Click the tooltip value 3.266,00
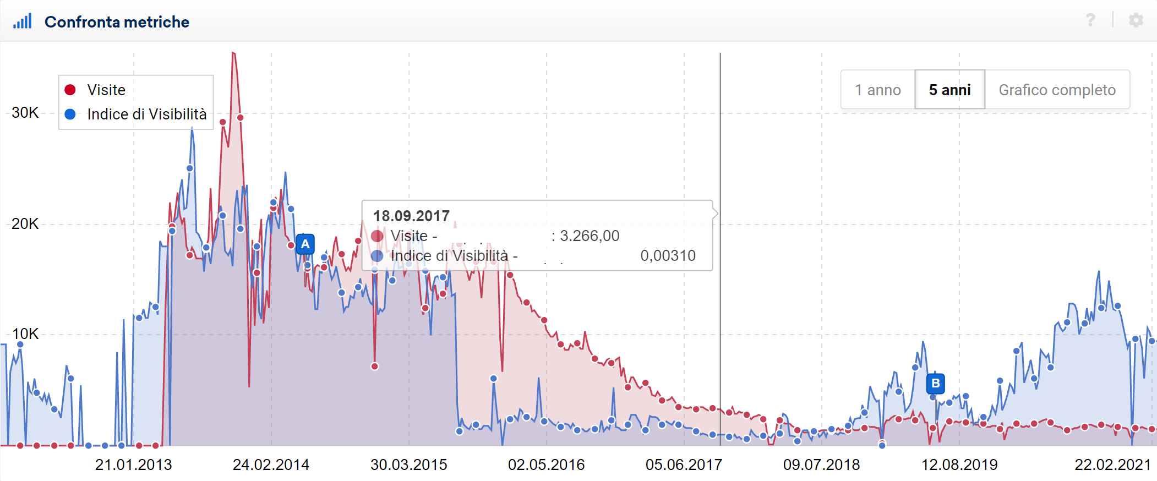Screen dimensions: 1157x481 590,236
